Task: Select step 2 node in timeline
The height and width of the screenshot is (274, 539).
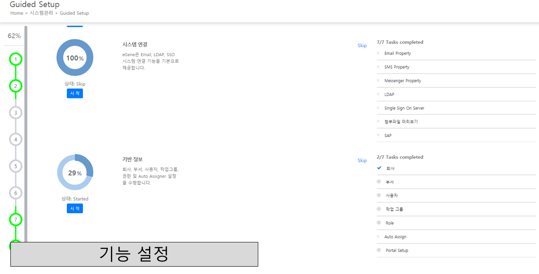Action: tap(16, 86)
